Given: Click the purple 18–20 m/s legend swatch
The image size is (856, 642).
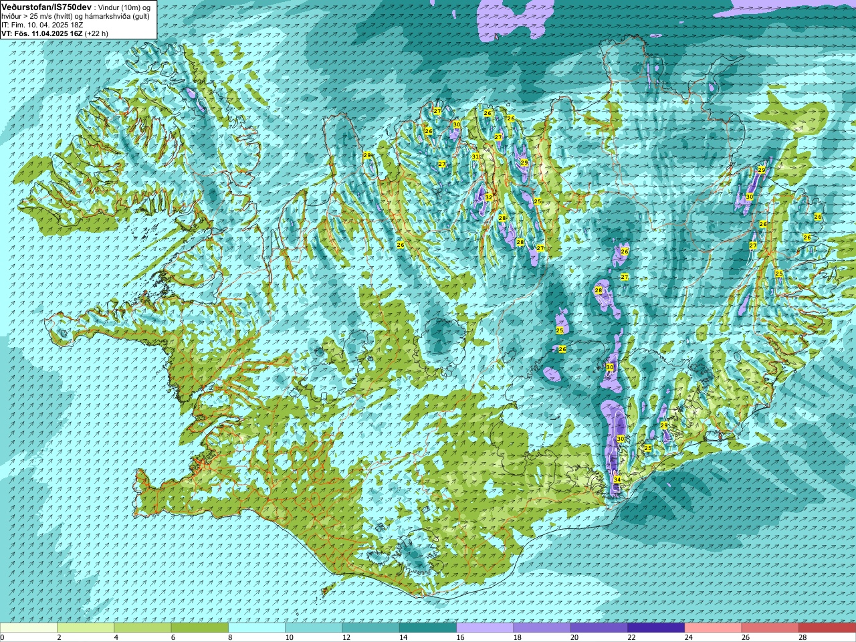Looking at the screenshot, I should pos(542,628).
